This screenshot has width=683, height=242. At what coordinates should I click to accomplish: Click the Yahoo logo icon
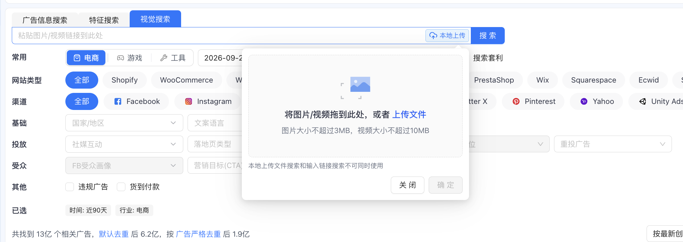[584, 101]
